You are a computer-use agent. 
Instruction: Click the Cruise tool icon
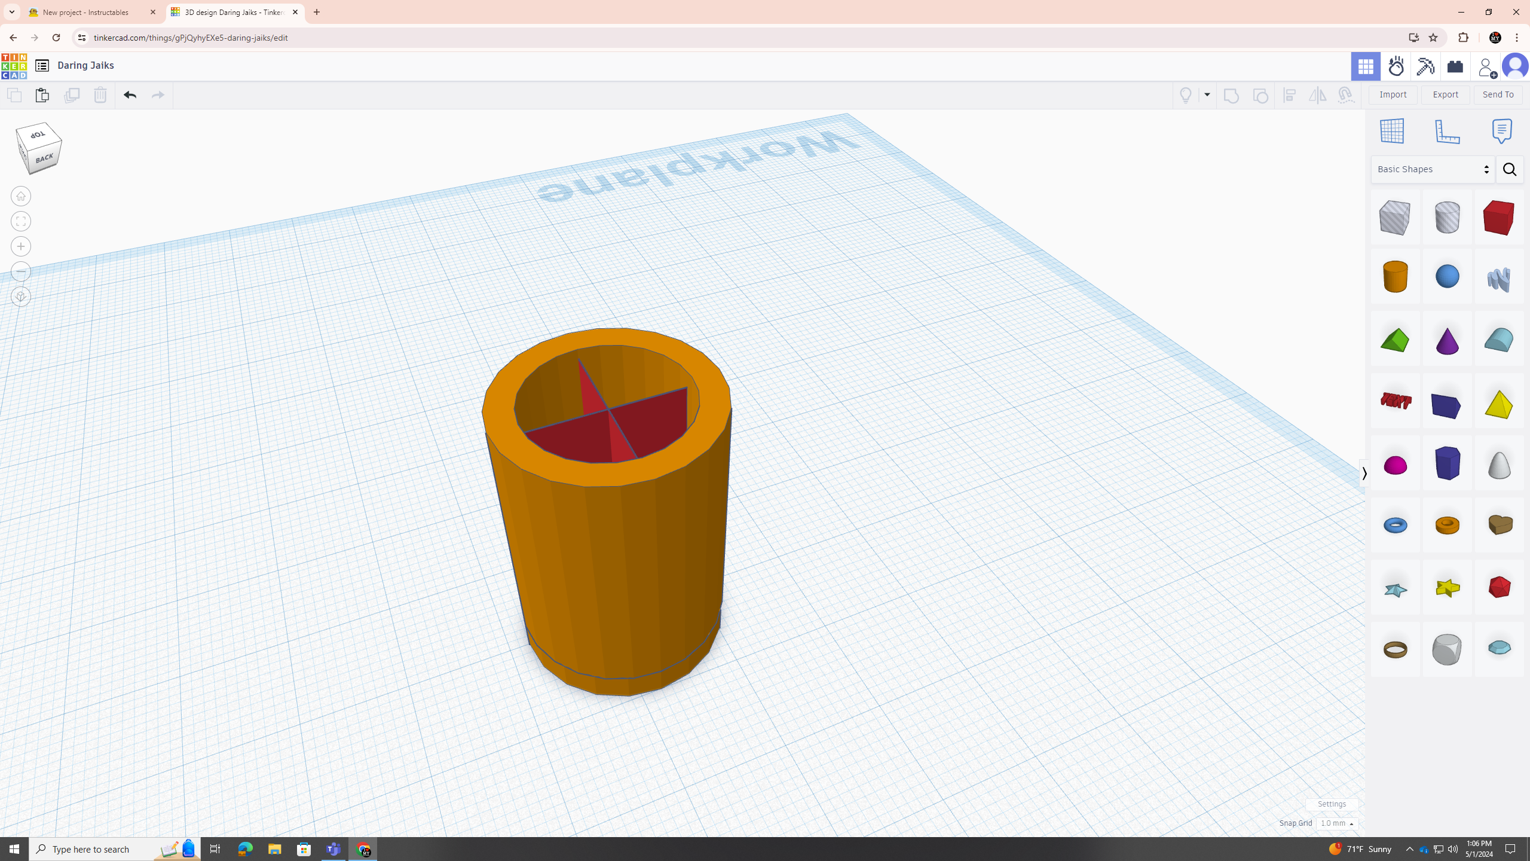(x=1346, y=95)
